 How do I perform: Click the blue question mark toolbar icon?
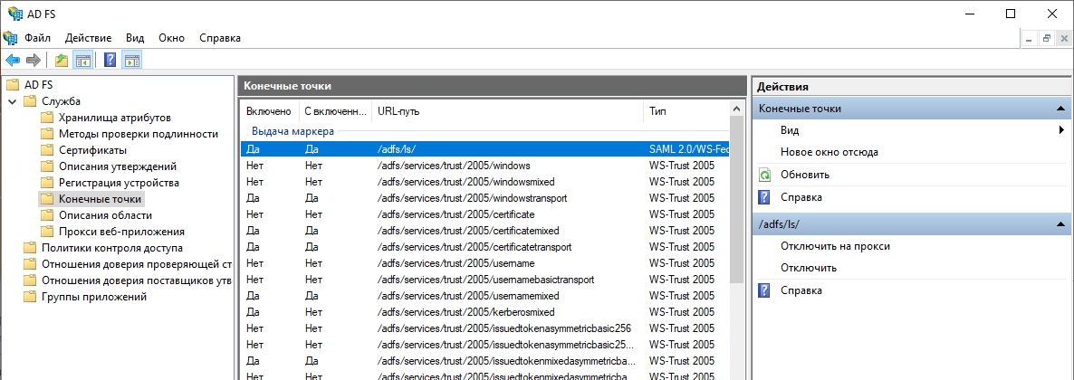click(x=110, y=61)
